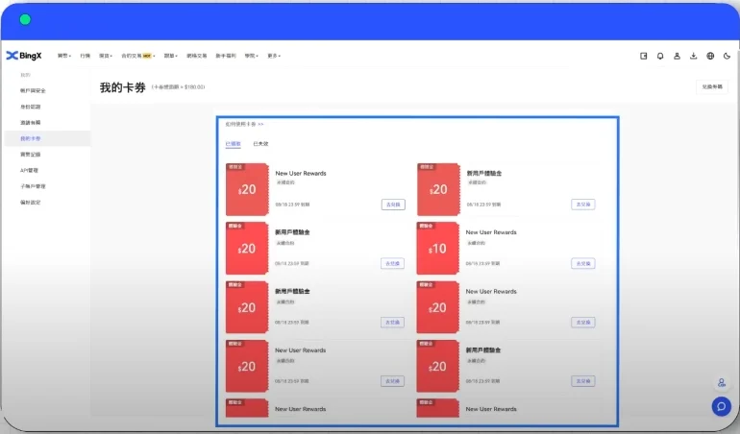This screenshot has width=740, height=434.
Task: Open 偏好設定 in sidebar
Action: [x=30, y=203]
